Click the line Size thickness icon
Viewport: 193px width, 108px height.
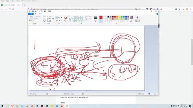point(96,17)
